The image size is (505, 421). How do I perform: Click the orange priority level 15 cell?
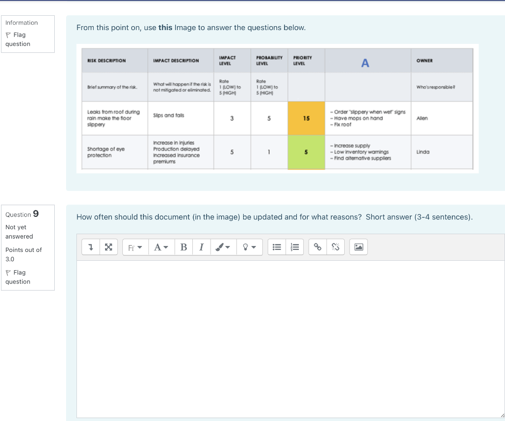point(306,118)
